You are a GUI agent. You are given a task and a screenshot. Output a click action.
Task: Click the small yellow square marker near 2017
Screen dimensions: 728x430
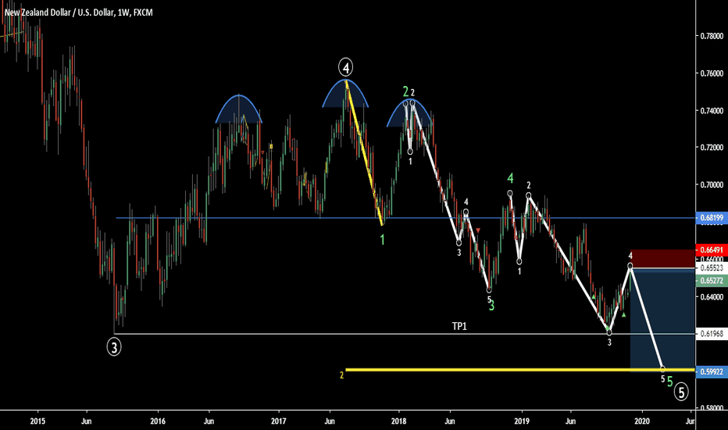[x=271, y=146]
